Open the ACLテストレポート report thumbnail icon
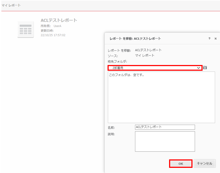 click(x=26, y=29)
